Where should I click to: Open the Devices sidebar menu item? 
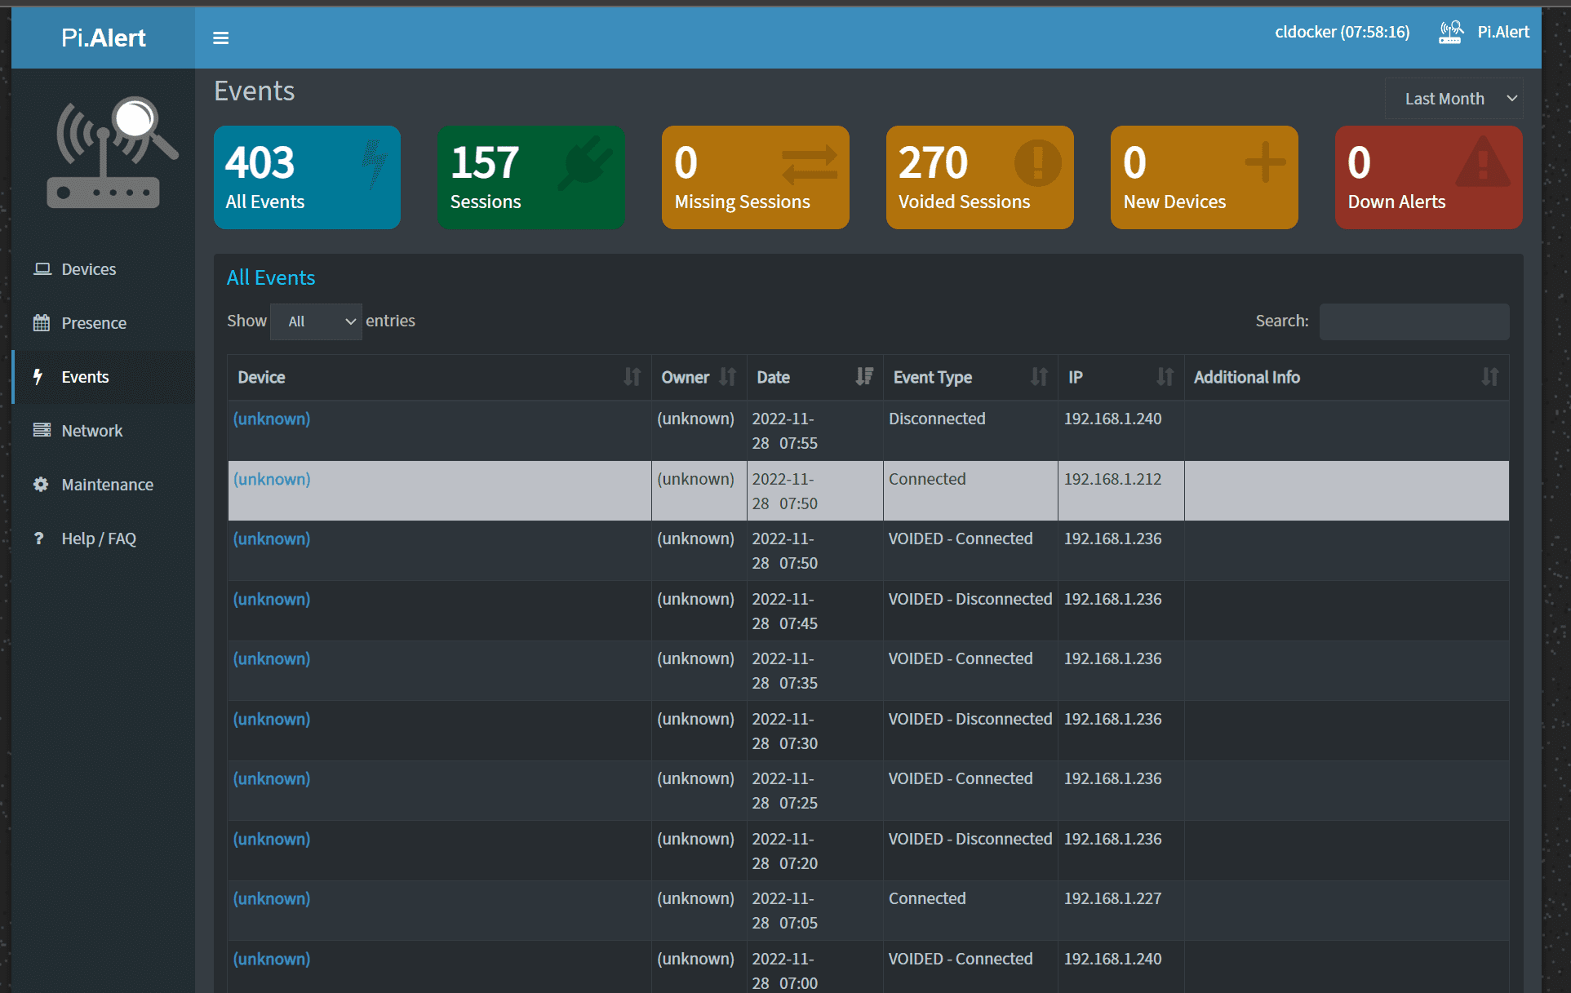click(x=89, y=269)
